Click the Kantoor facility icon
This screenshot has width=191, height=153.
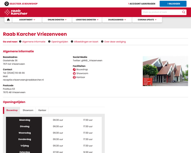click(74, 77)
